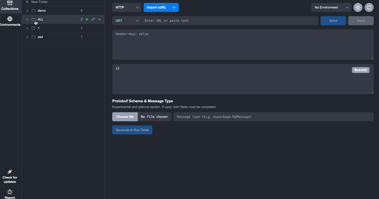Open settings with the gear icon
379x199 pixels.
[358, 7]
